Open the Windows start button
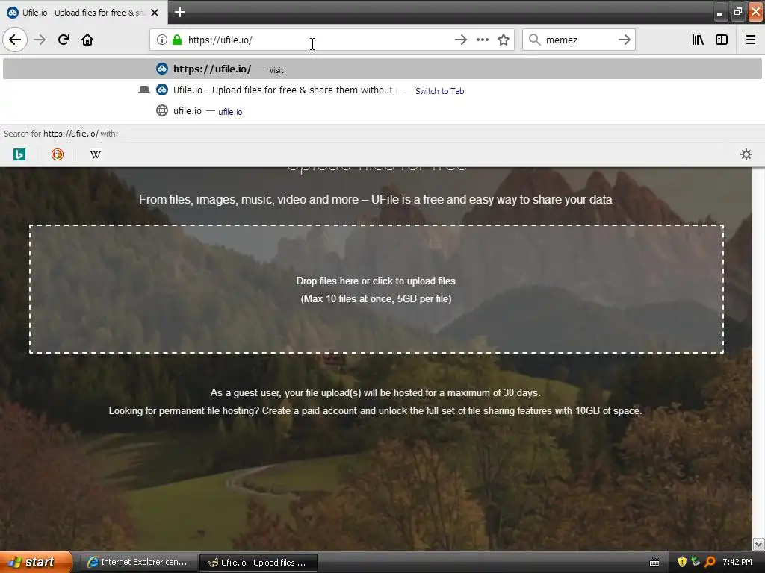765x573 pixels. pyautogui.click(x=36, y=562)
